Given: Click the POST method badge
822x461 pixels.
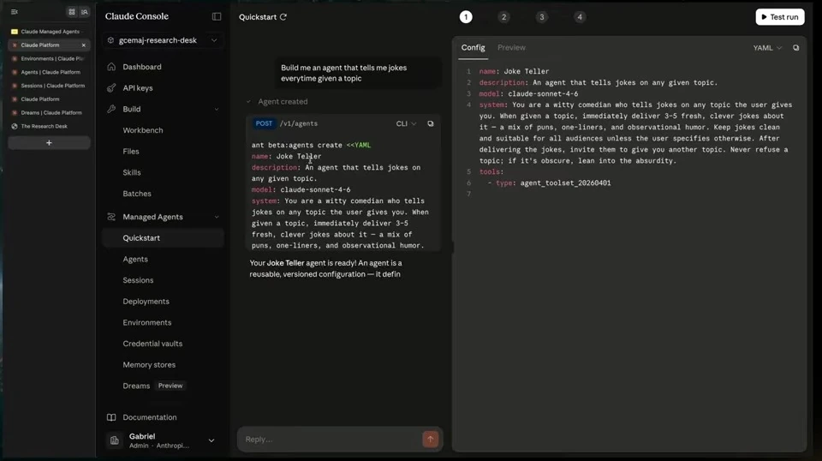Looking at the screenshot, I should pyautogui.click(x=264, y=123).
